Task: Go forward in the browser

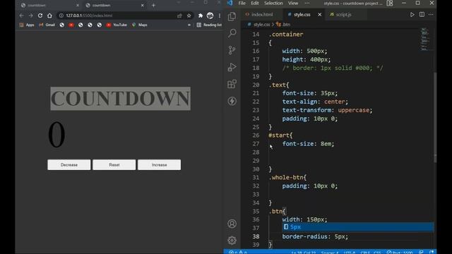Action: point(31,16)
